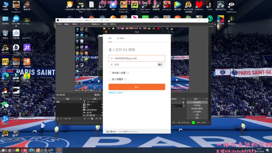The image size is (272, 153).
Task: Open the OBS Studio desktop shortcut
Action: coord(102,6)
